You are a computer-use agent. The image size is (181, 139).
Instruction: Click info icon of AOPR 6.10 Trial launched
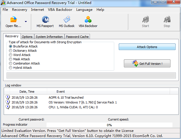click(8, 97)
